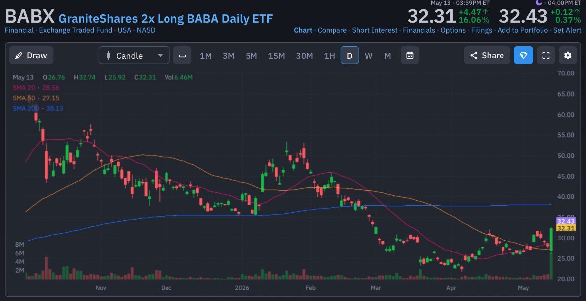Click the after-hours moon icon
The height and width of the screenshot is (301, 586).
539,2
